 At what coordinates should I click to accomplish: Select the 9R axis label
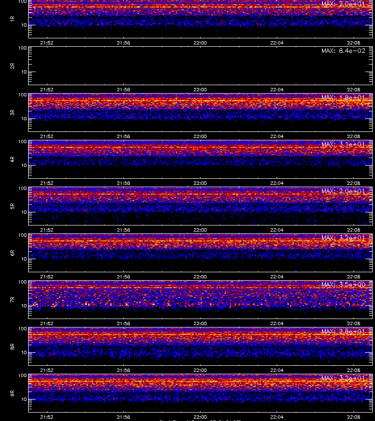[12, 393]
